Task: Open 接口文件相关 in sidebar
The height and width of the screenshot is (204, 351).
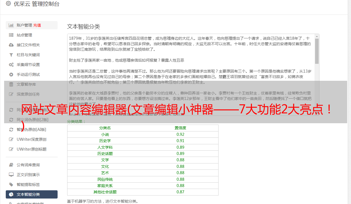Action: (32, 45)
